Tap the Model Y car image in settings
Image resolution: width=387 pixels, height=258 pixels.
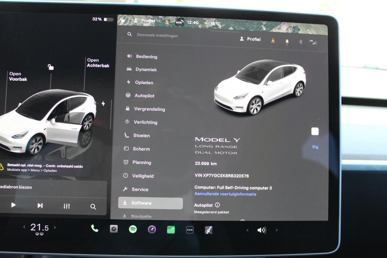[260, 87]
